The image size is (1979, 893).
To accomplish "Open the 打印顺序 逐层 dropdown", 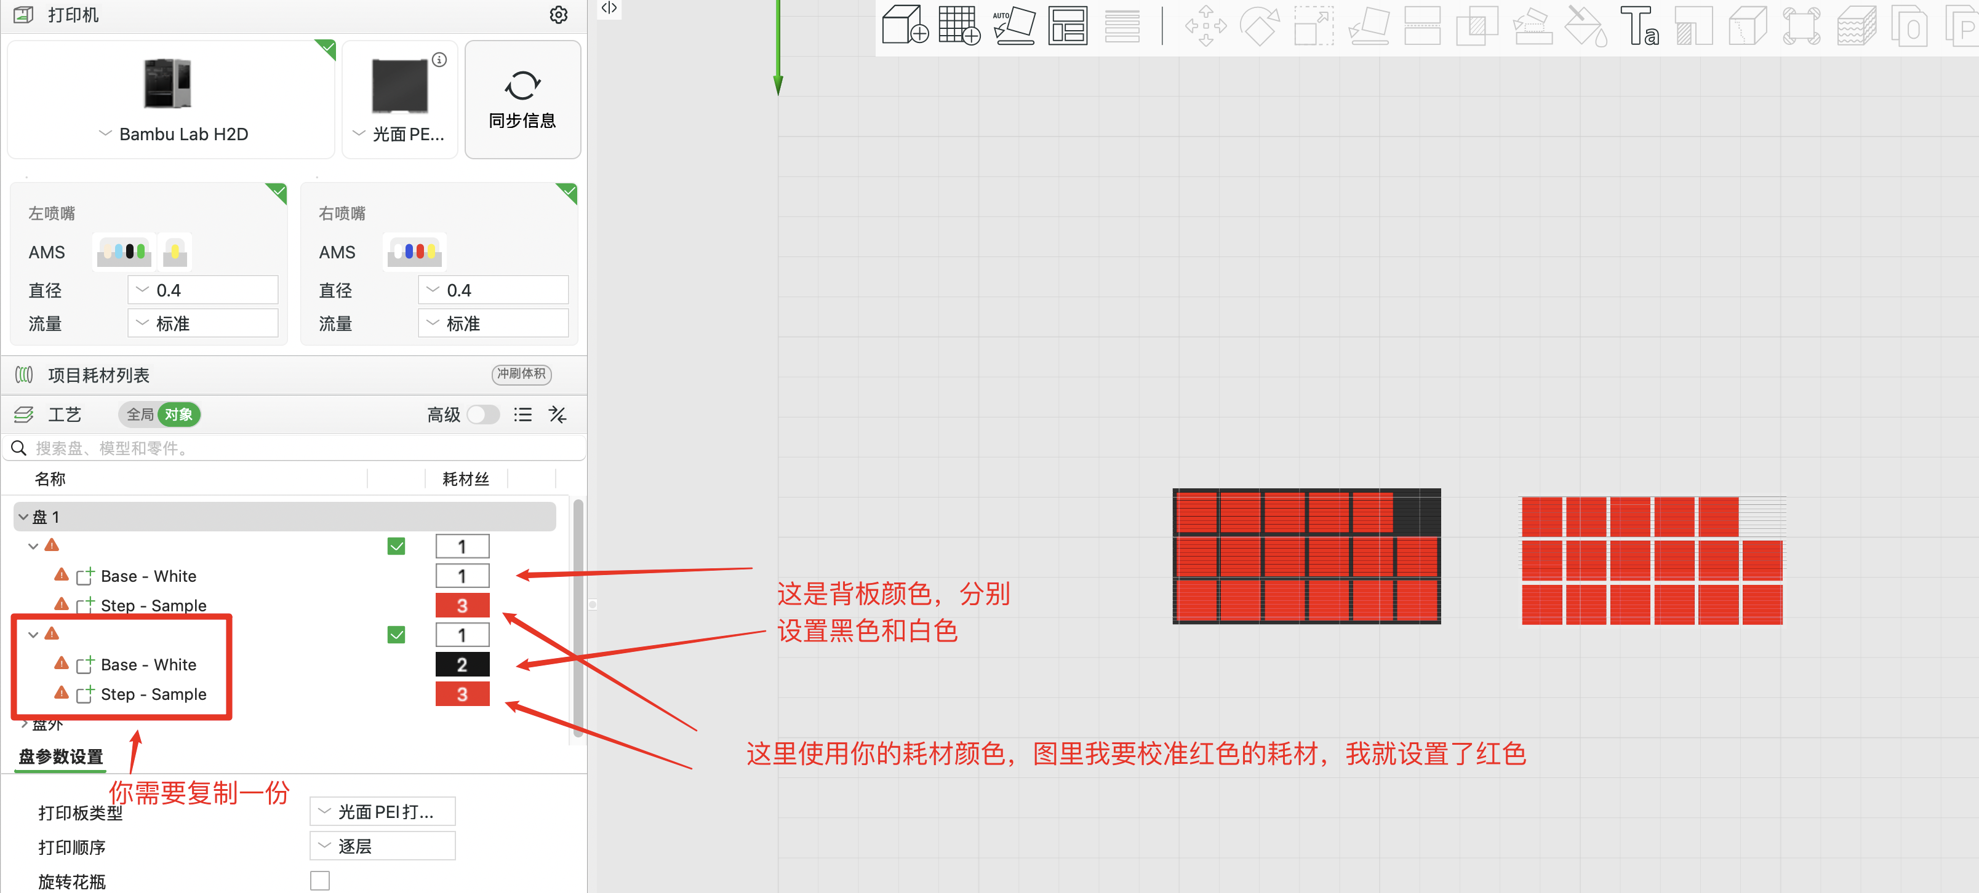I will coord(383,846).
